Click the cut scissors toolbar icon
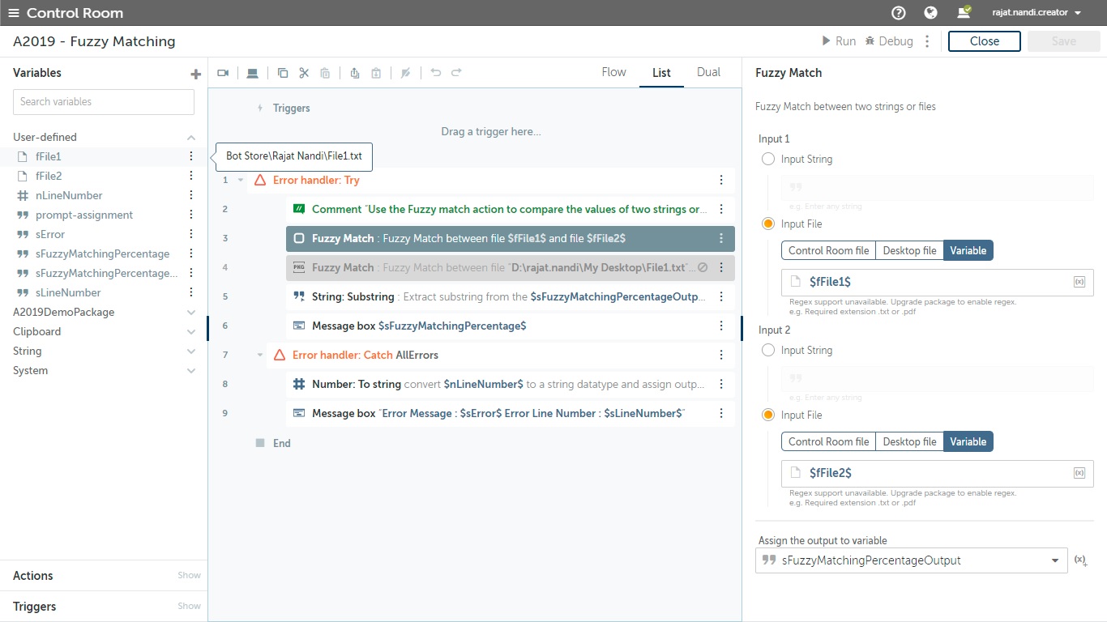 click(304, 73)
